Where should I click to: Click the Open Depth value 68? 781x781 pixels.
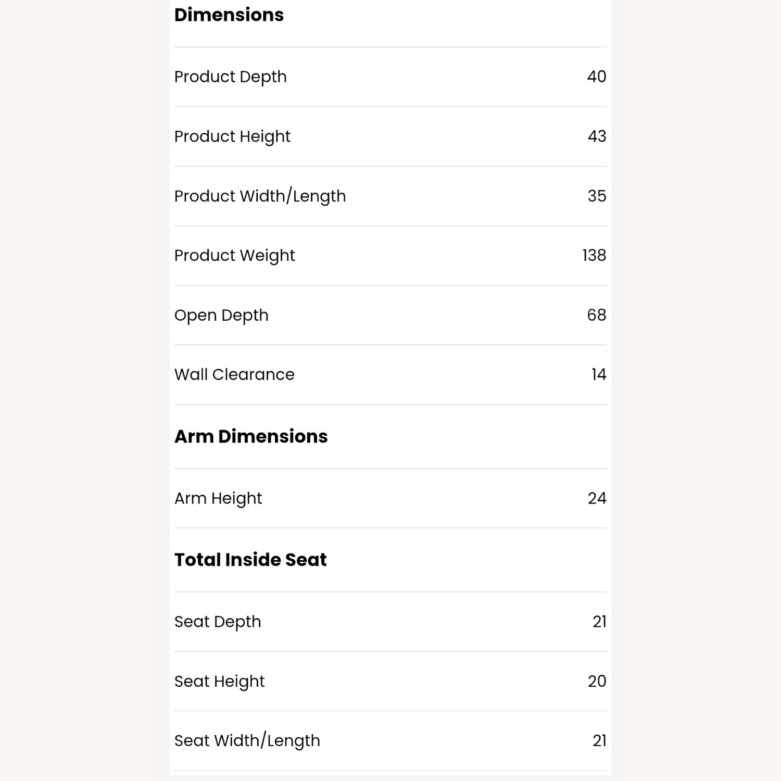pos(596,316)
